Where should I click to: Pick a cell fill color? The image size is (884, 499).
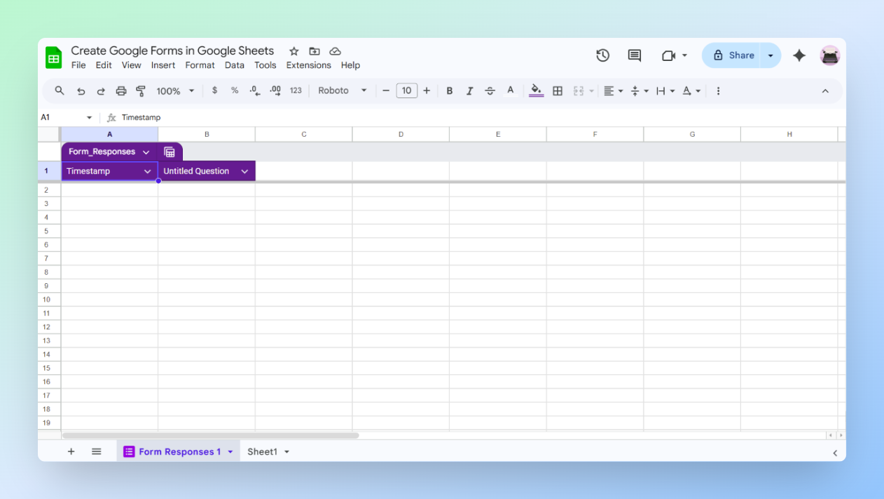(x=536, y=90)
